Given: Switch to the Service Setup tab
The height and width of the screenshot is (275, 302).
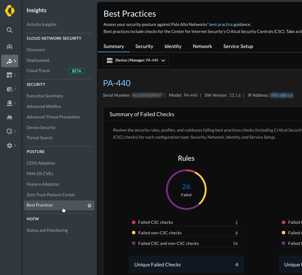Looking at the screenshot, I should click(x=238, y=46).
